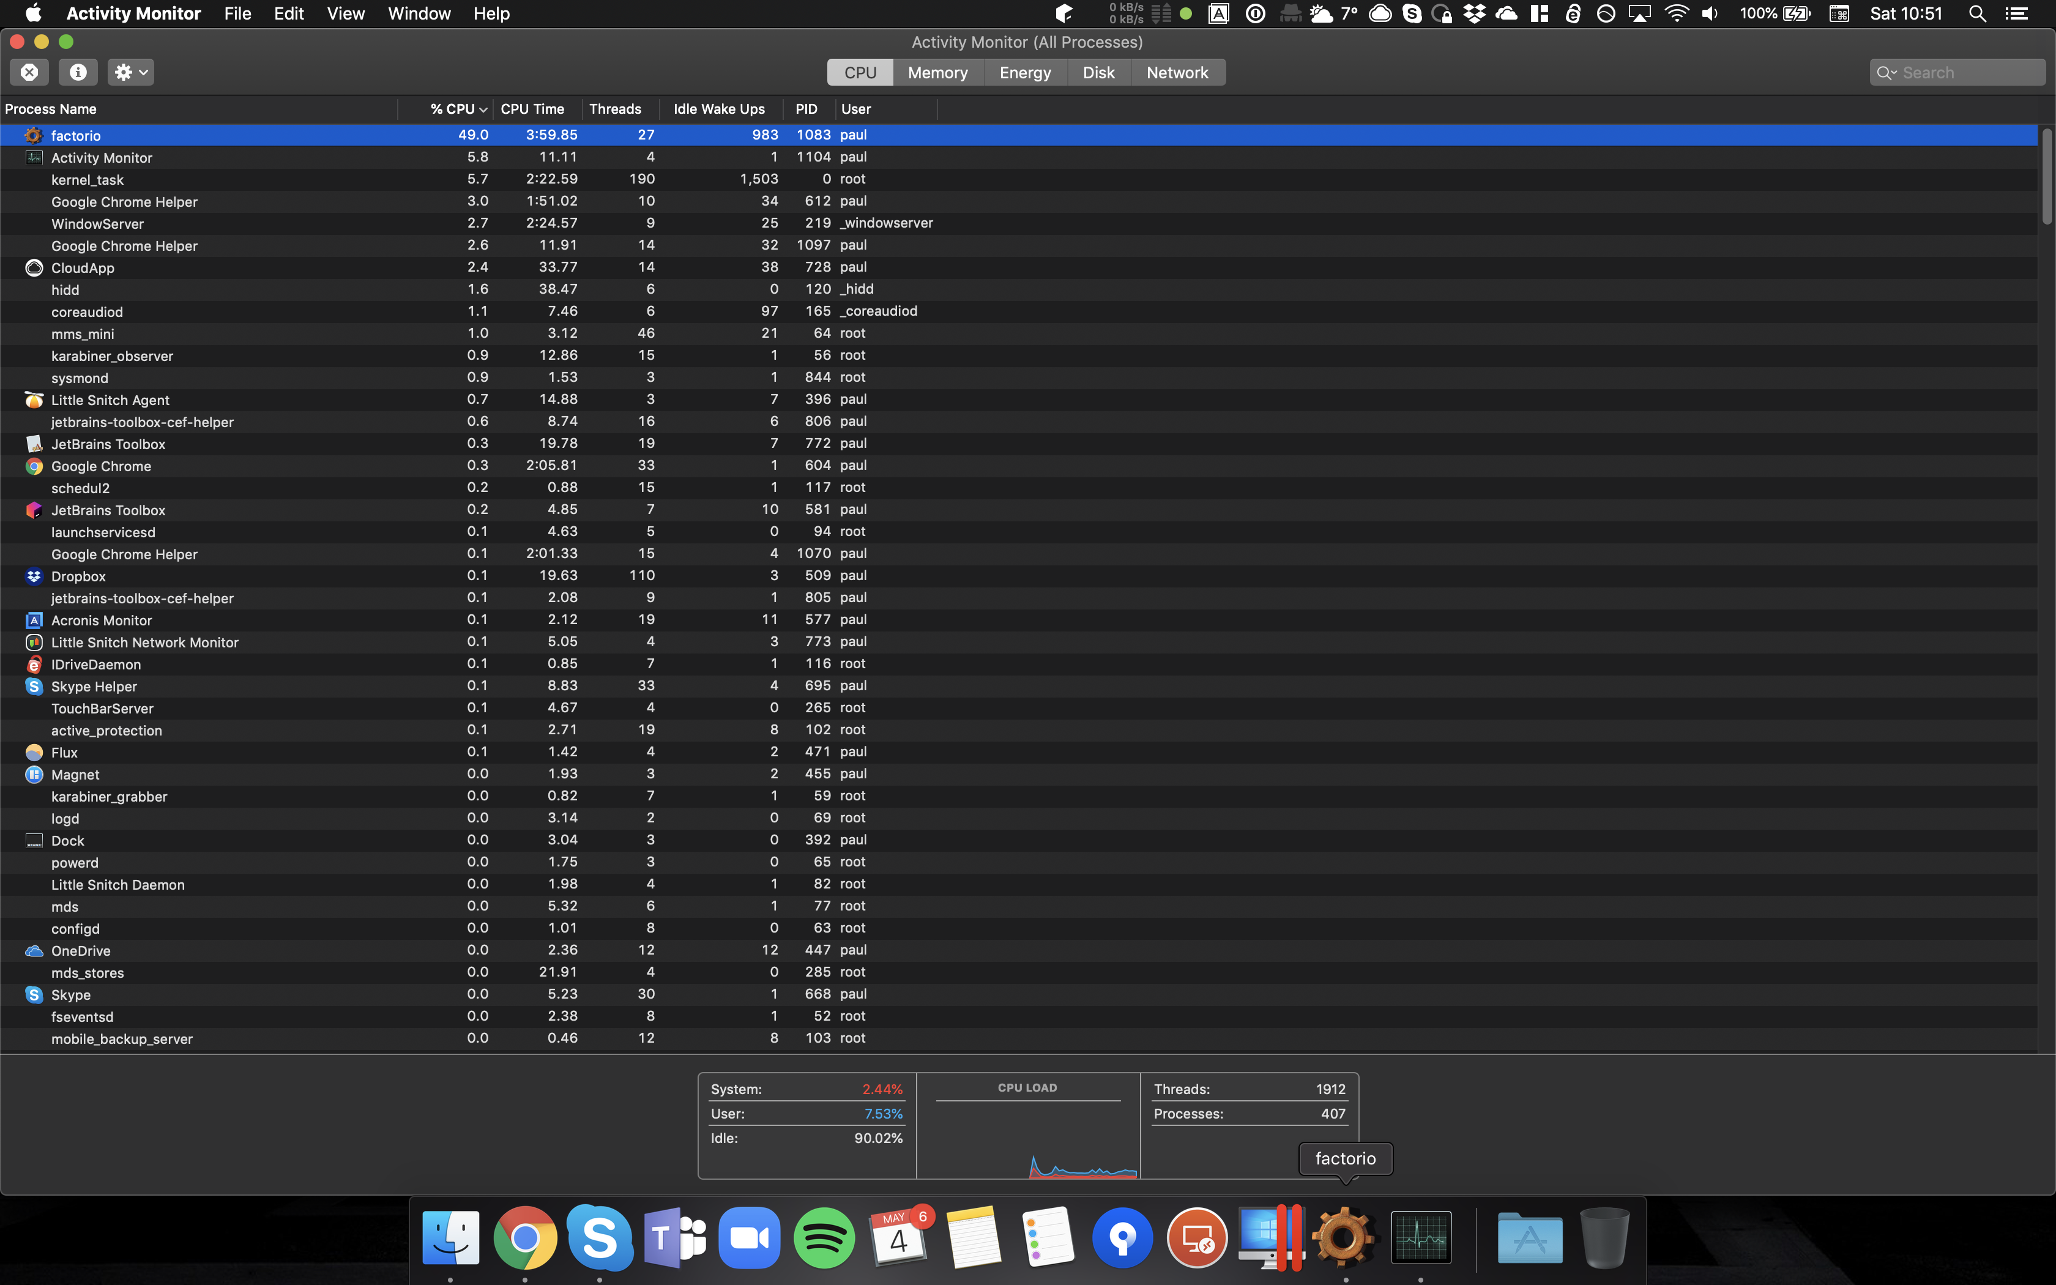Select the Dropbox process icon

[x=34, y=576]
